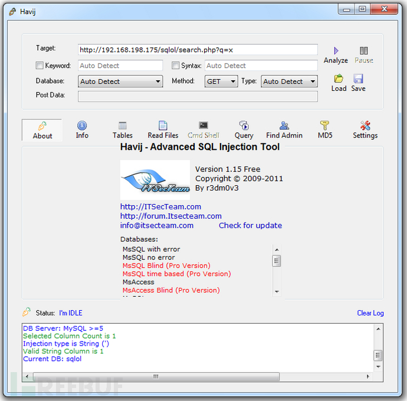Click Check for update link
The width and height of the screenshot is (407, 401).
(x=250, y=225)
